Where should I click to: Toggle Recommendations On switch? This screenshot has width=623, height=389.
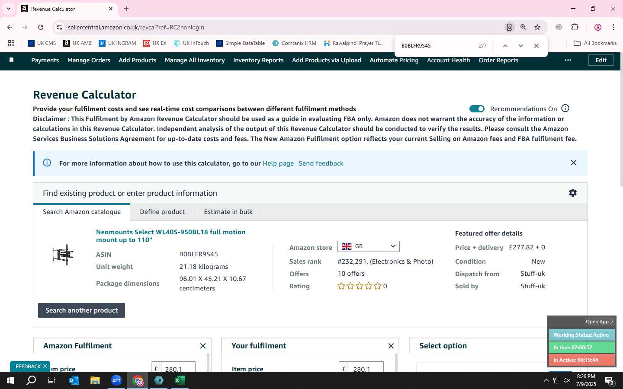[x=477, y=108]
